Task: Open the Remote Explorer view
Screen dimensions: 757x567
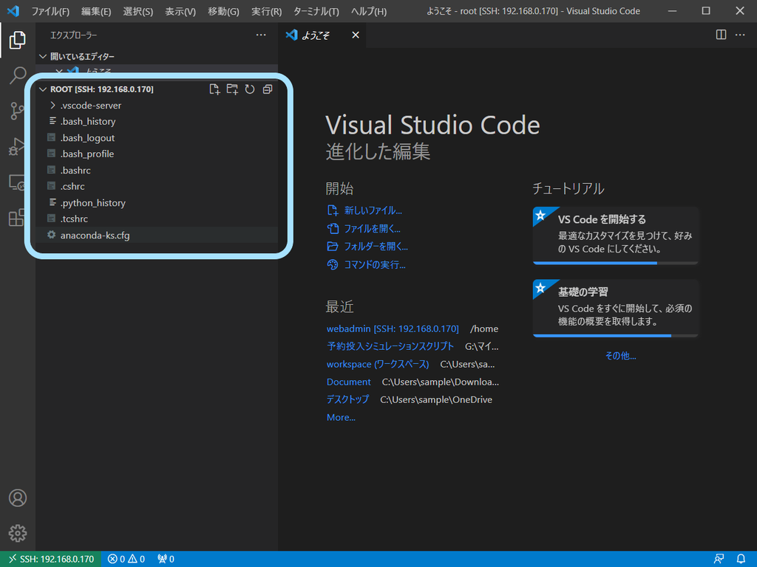Action: click(17, 182)
